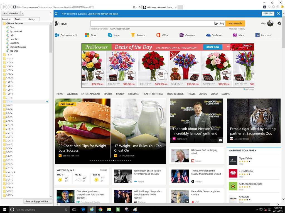This screenshot has width=285, height=213.
Task: Click the Change weather location link
Action: click(x=104, y=170)
